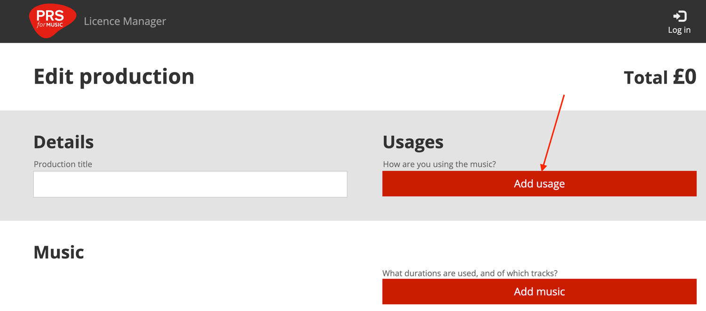Click the PRS for Music logo
706x311 pixels.
52,21
